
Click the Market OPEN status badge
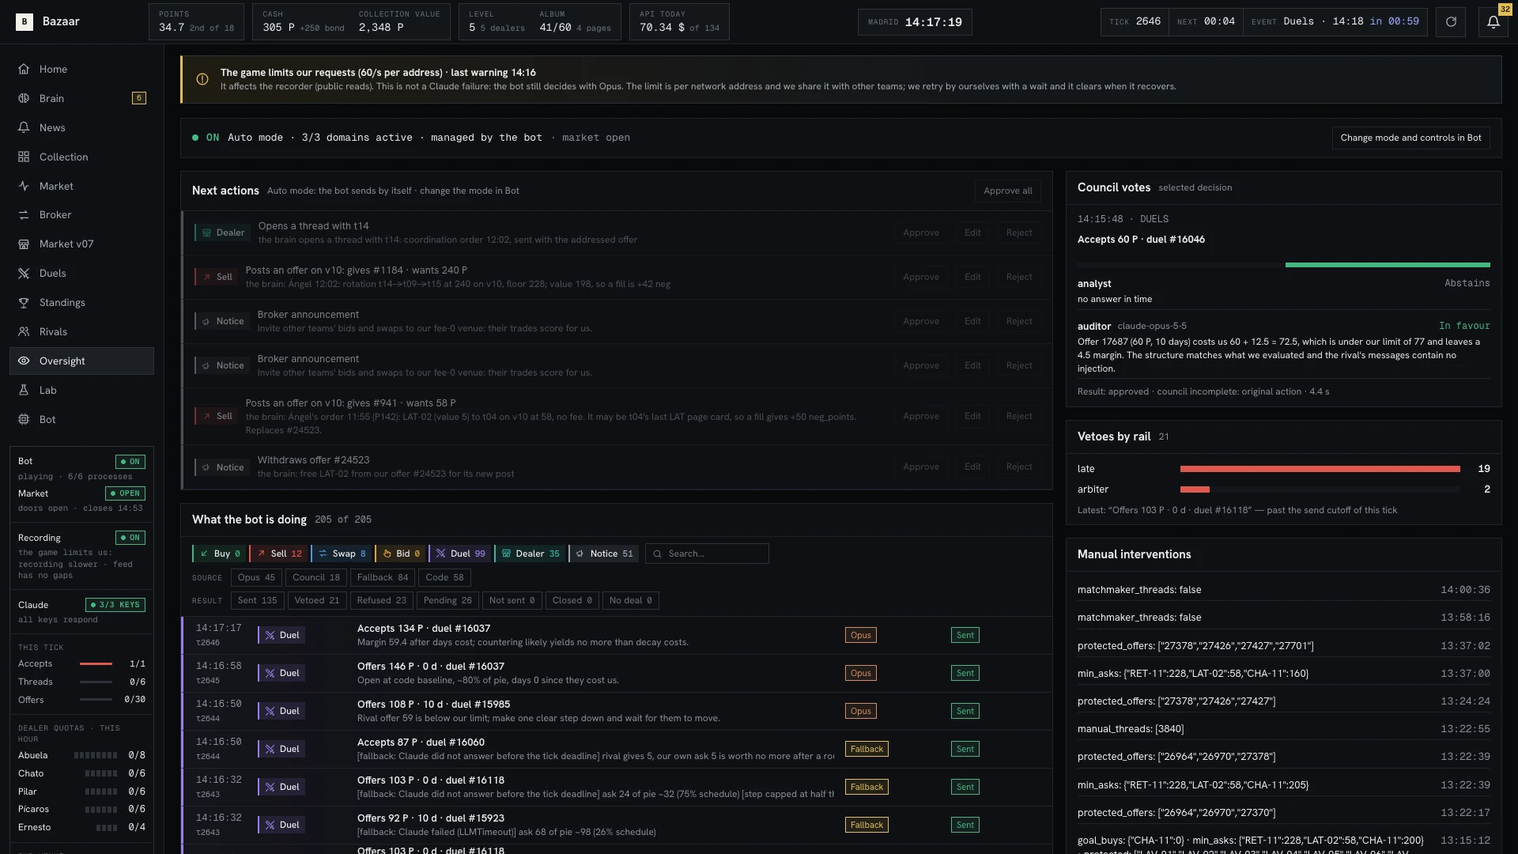point(125,493)
